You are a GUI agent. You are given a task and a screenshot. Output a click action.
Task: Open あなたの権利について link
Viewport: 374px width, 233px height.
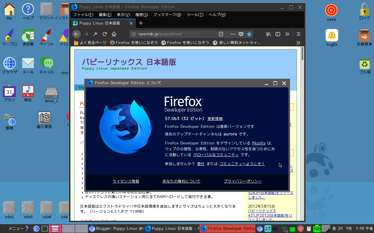181,181
